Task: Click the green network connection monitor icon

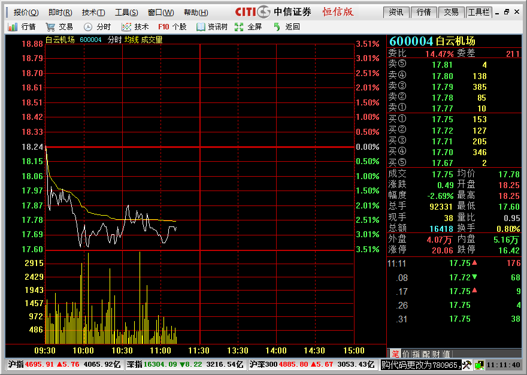Action: point(479,365)
